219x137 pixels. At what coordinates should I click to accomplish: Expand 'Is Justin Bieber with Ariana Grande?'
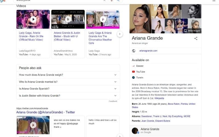pyautogui.click(x=68, y=96)
